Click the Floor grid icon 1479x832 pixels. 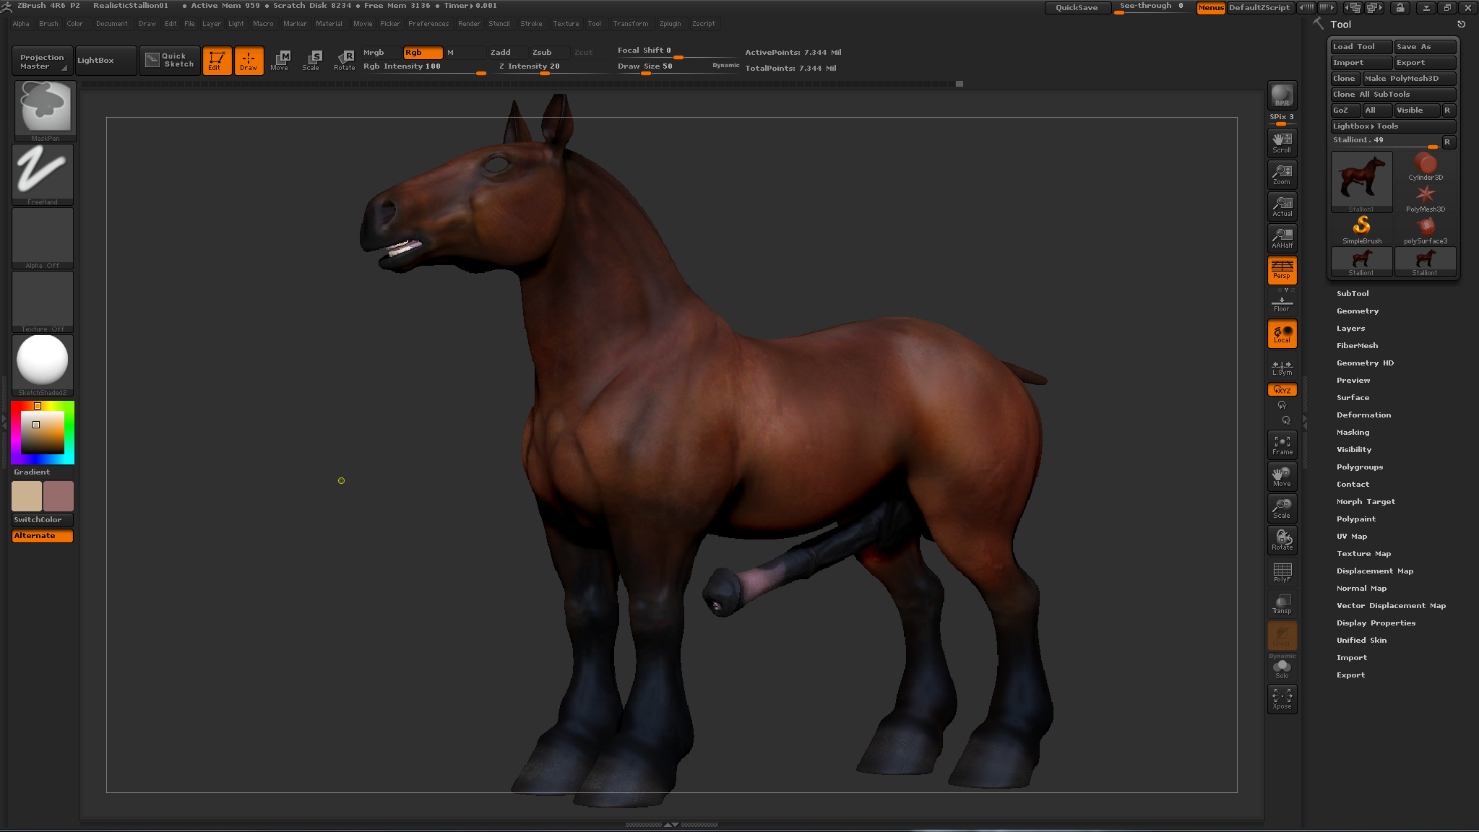pos(1282,303)
